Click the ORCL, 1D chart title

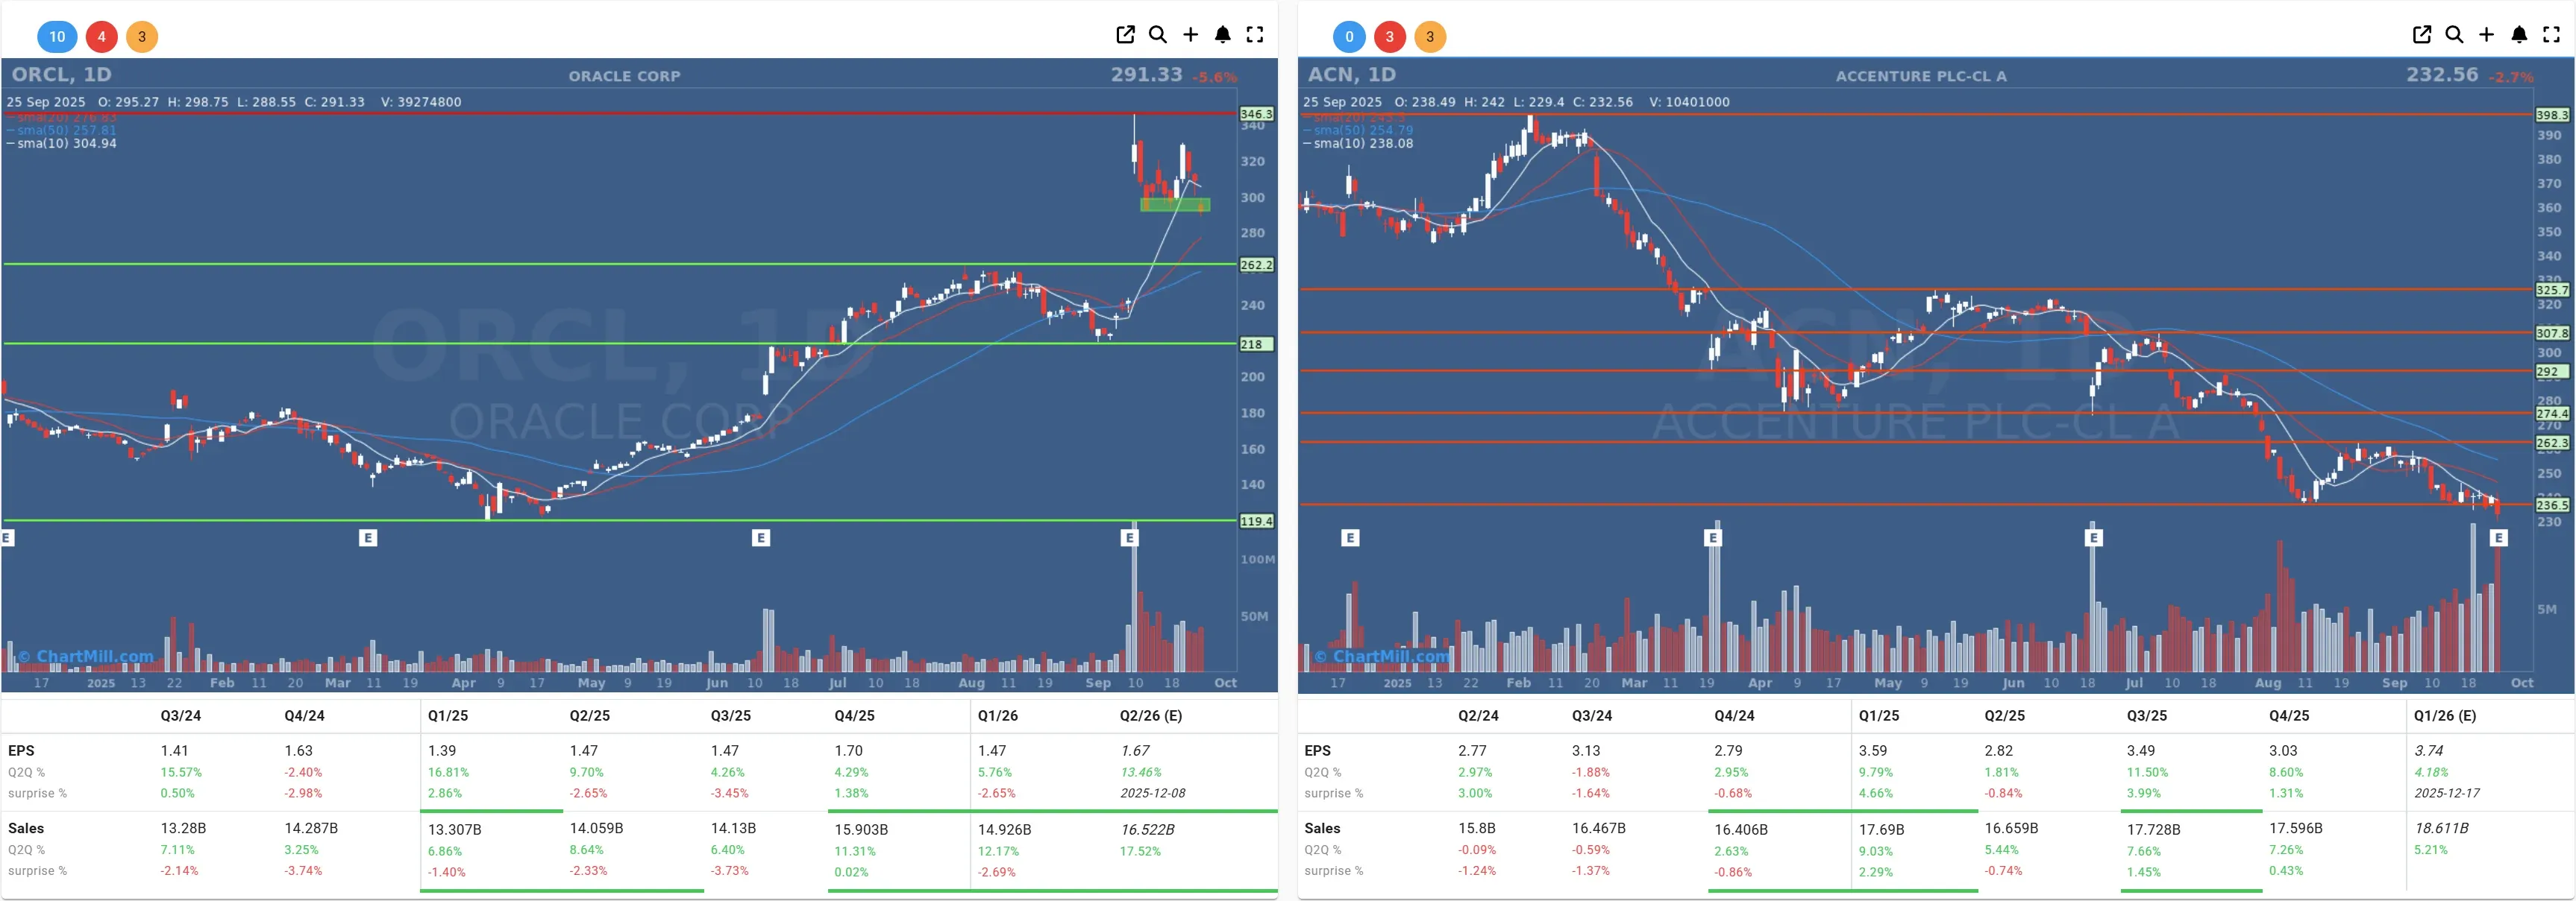[x=62, y=74]
